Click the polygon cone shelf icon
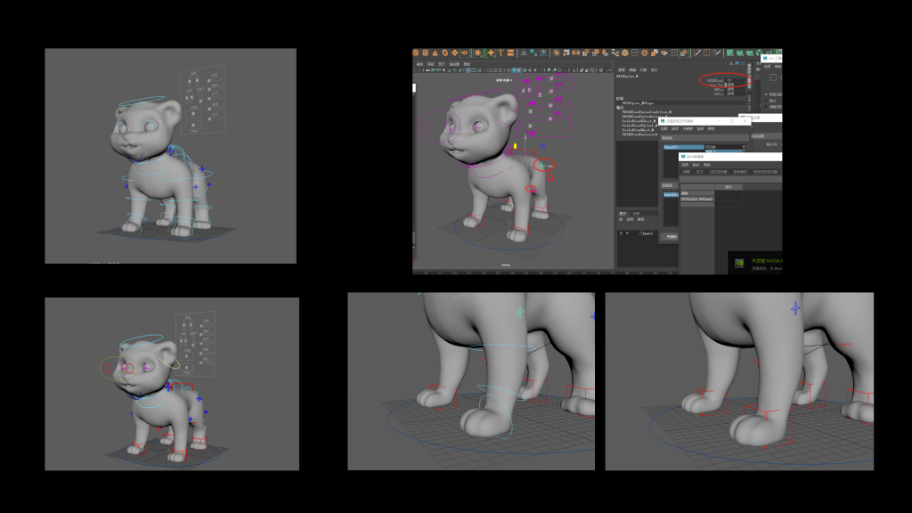 click(x=435, y=53)
